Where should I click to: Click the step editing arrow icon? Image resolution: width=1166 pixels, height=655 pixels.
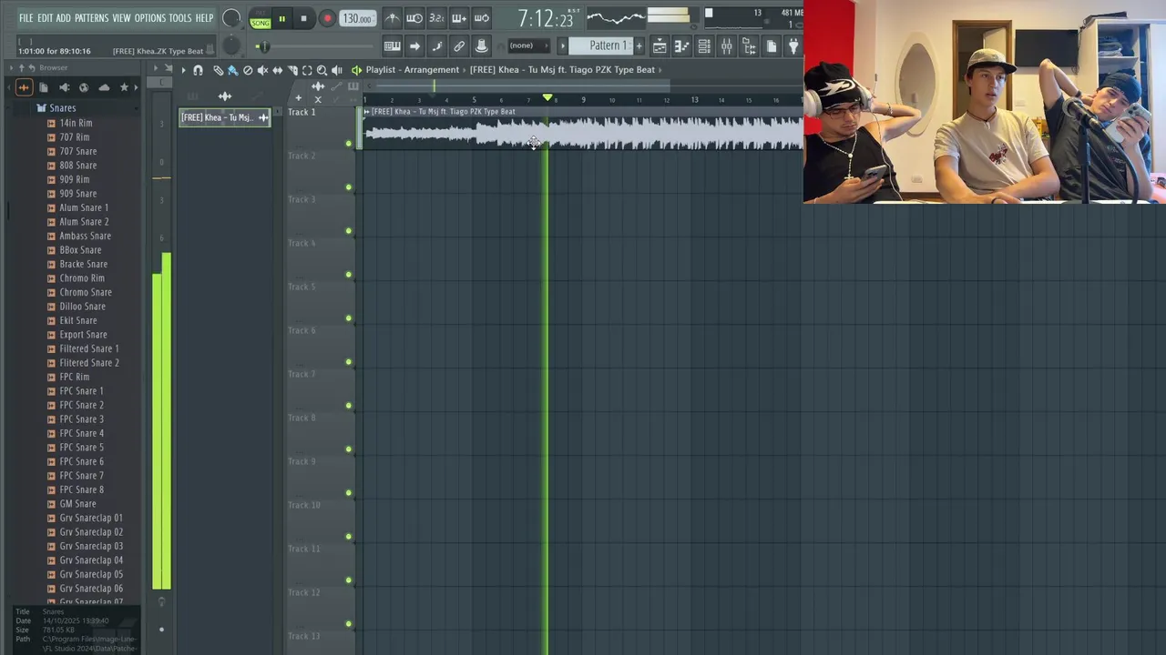click(x=414, y=45)
